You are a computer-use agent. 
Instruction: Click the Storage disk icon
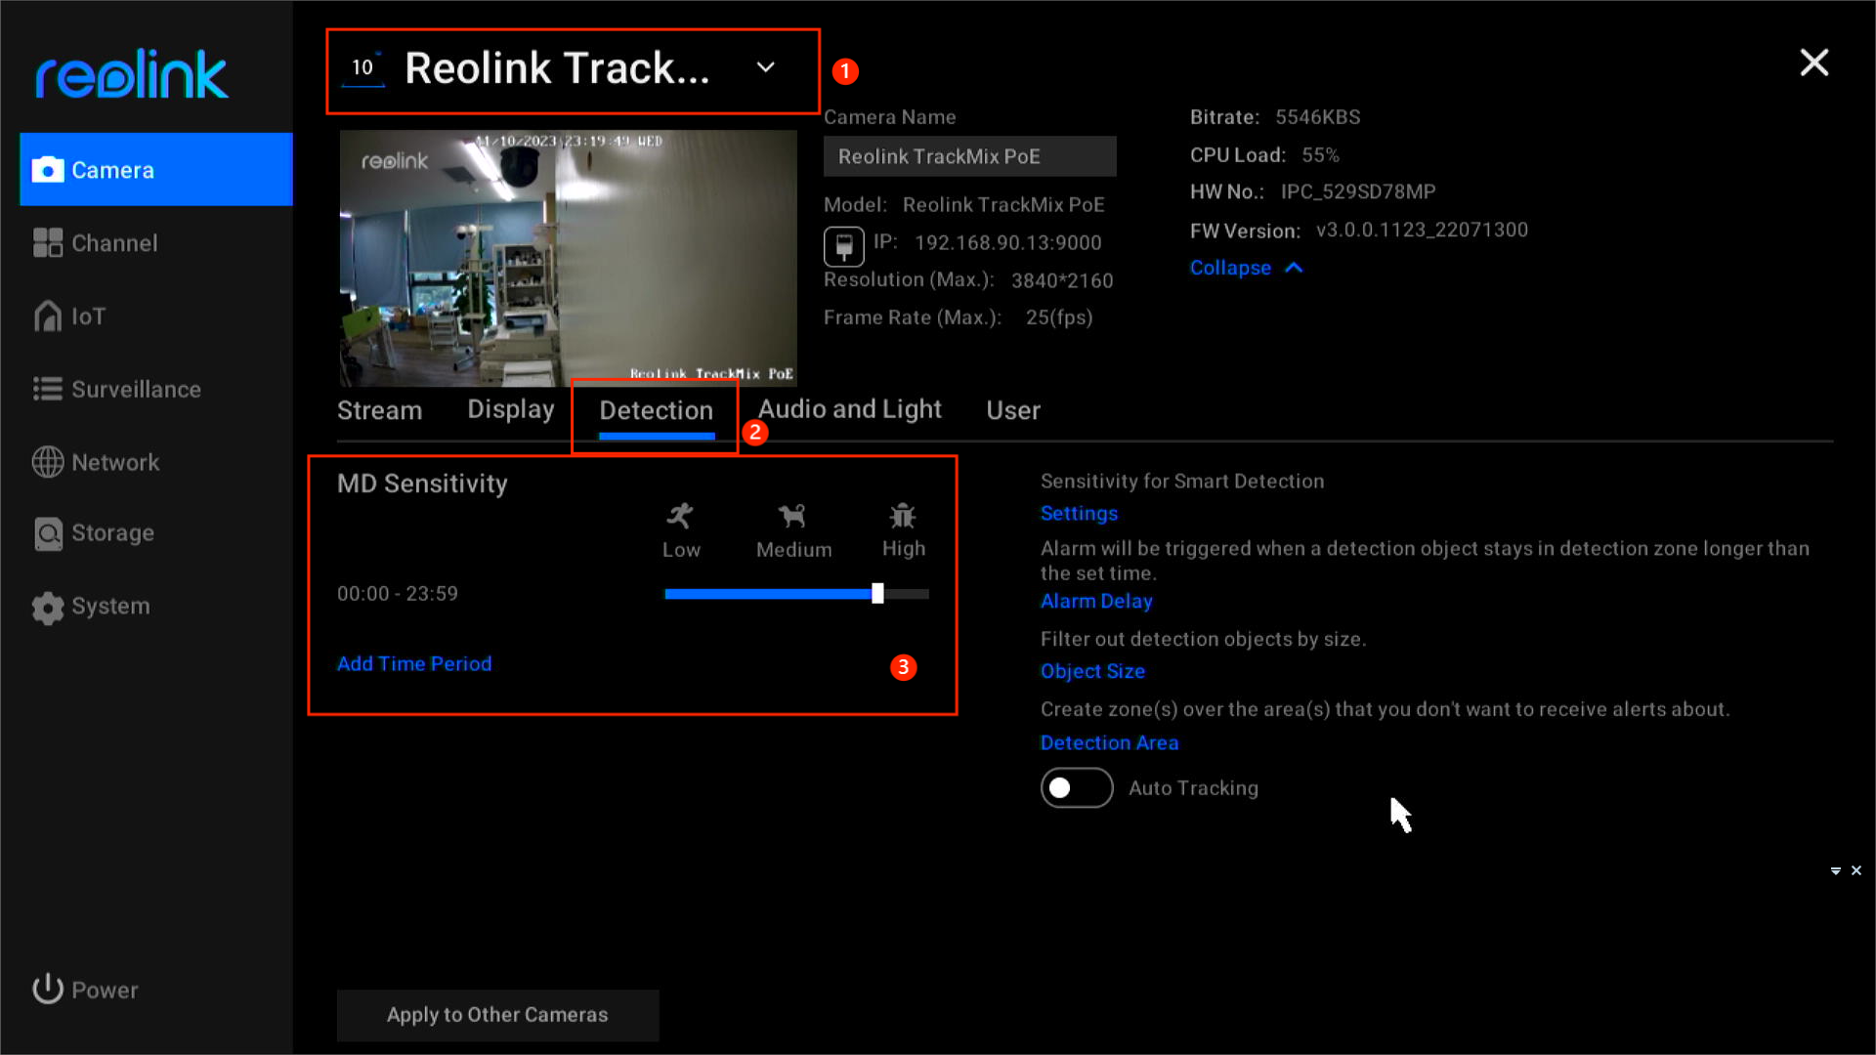(x=47, y=533)
